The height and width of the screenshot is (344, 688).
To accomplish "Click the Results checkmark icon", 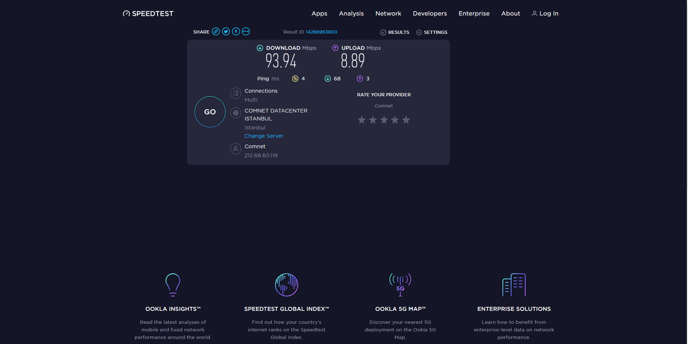I will [x=383, y=32].
